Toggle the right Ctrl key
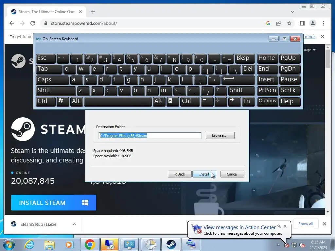This screenshot has width=335, height=251. pos(190,102)
